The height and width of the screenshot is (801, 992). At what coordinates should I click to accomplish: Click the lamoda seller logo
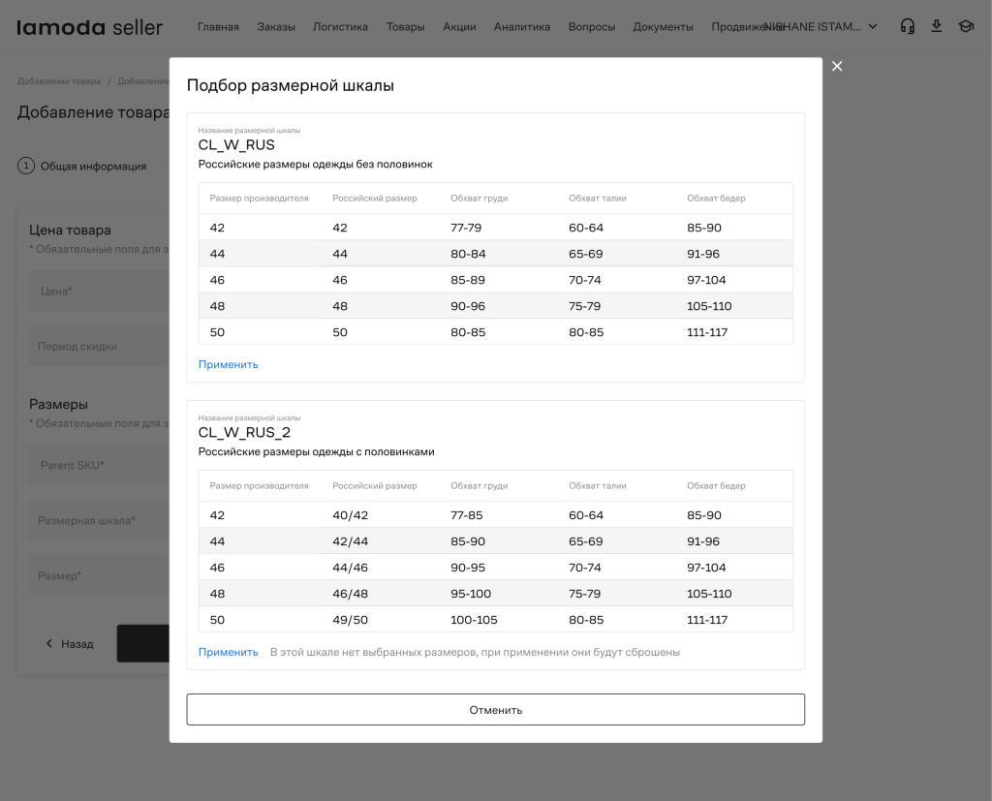[x=89, y=27]
